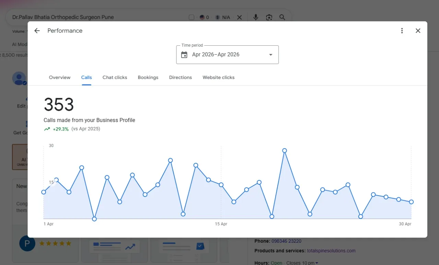Click the magnifying glass search icon
Image resolution: width=439 pixels, height=265 pixels.
click(x=282, y=17)
